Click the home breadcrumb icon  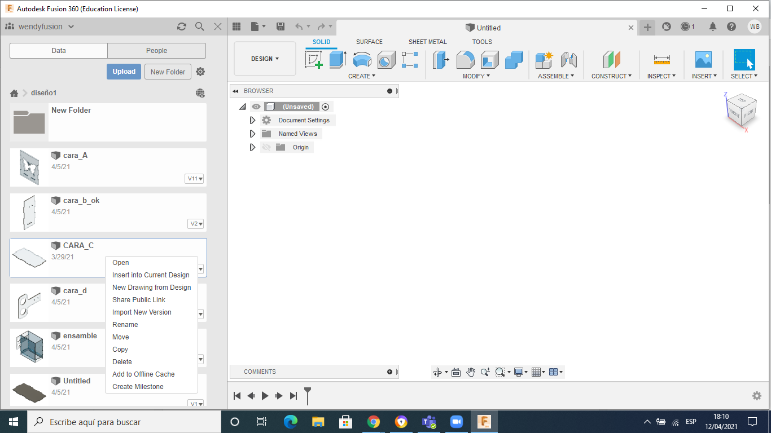(14, 93)
